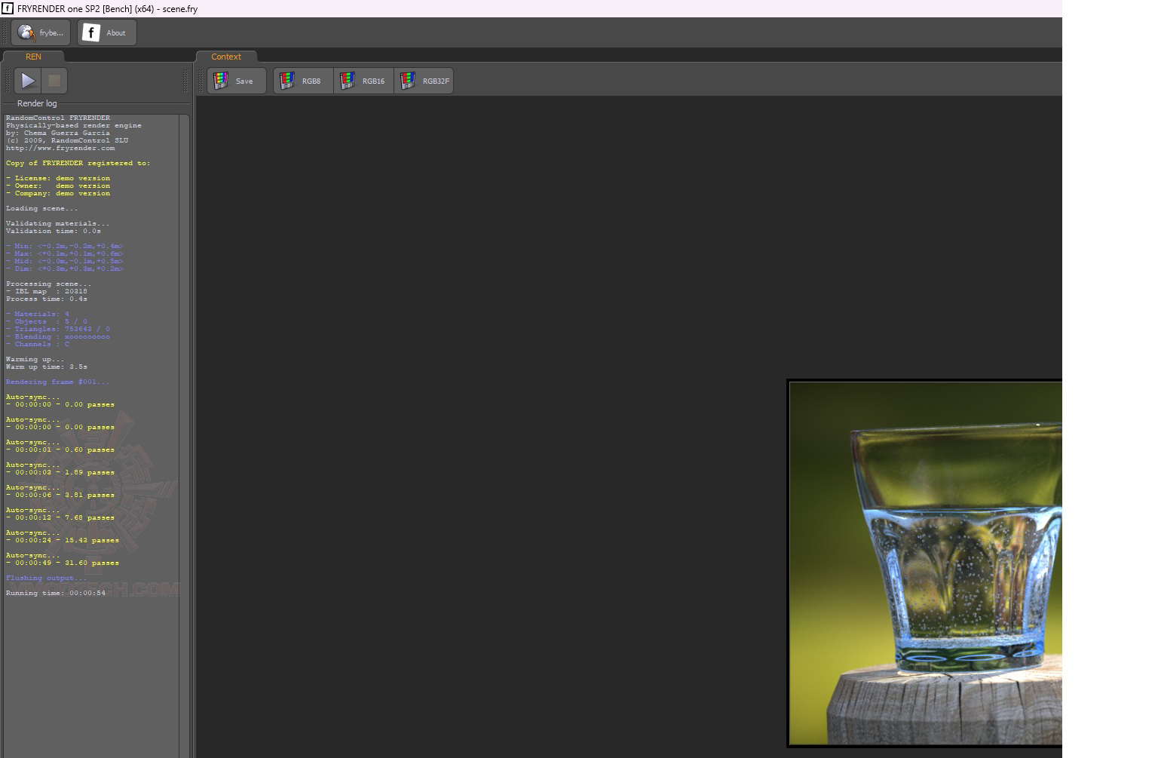
Task: Select the 'Rendering frame #001...' log line
Action: tap(57, 382)
